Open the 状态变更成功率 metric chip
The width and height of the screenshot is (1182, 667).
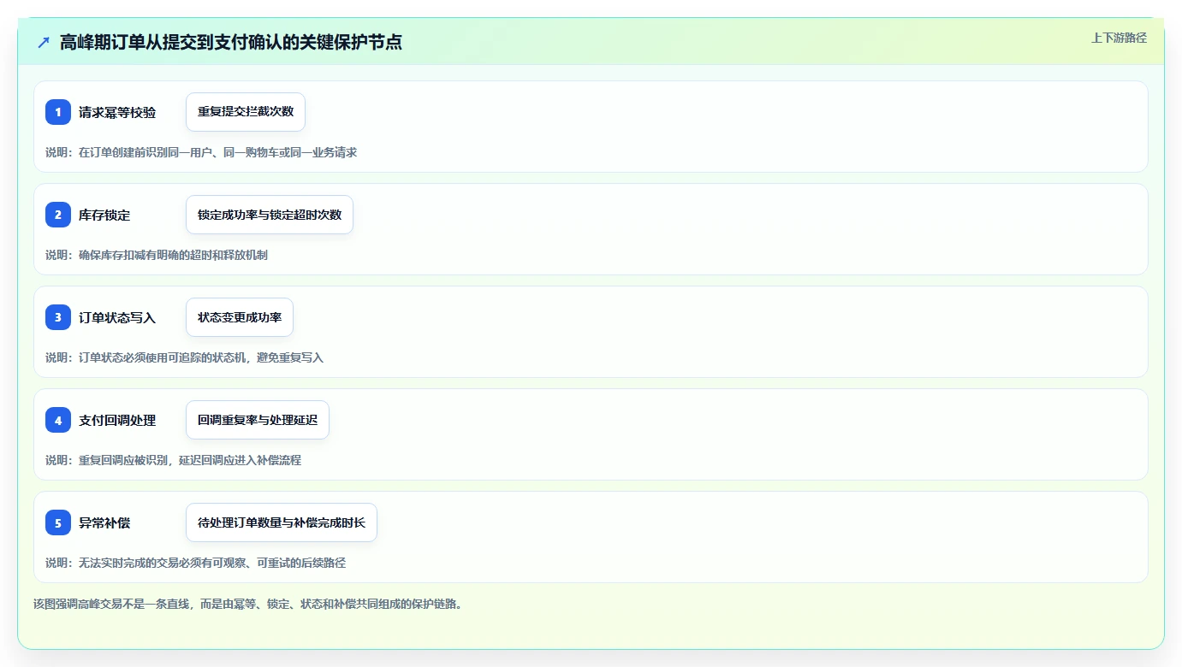(240, 317)
